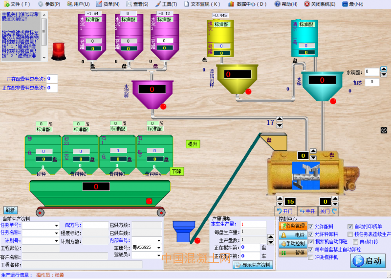Click the 关门 close door button
Screen dimensions: 391x279
(329, 211)
